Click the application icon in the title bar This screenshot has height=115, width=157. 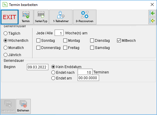click(x=5, y=4)
